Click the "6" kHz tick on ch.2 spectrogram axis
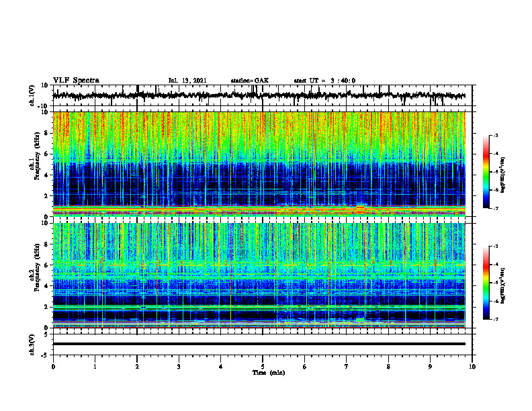The height and width of the screenshot is (411, 532). (47, 265)
